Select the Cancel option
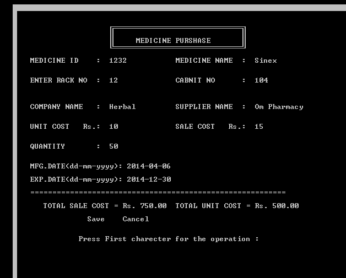 pos(136,219)
